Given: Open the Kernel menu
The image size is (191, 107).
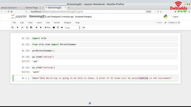Looking at the screenshot, I should (57, 23).
